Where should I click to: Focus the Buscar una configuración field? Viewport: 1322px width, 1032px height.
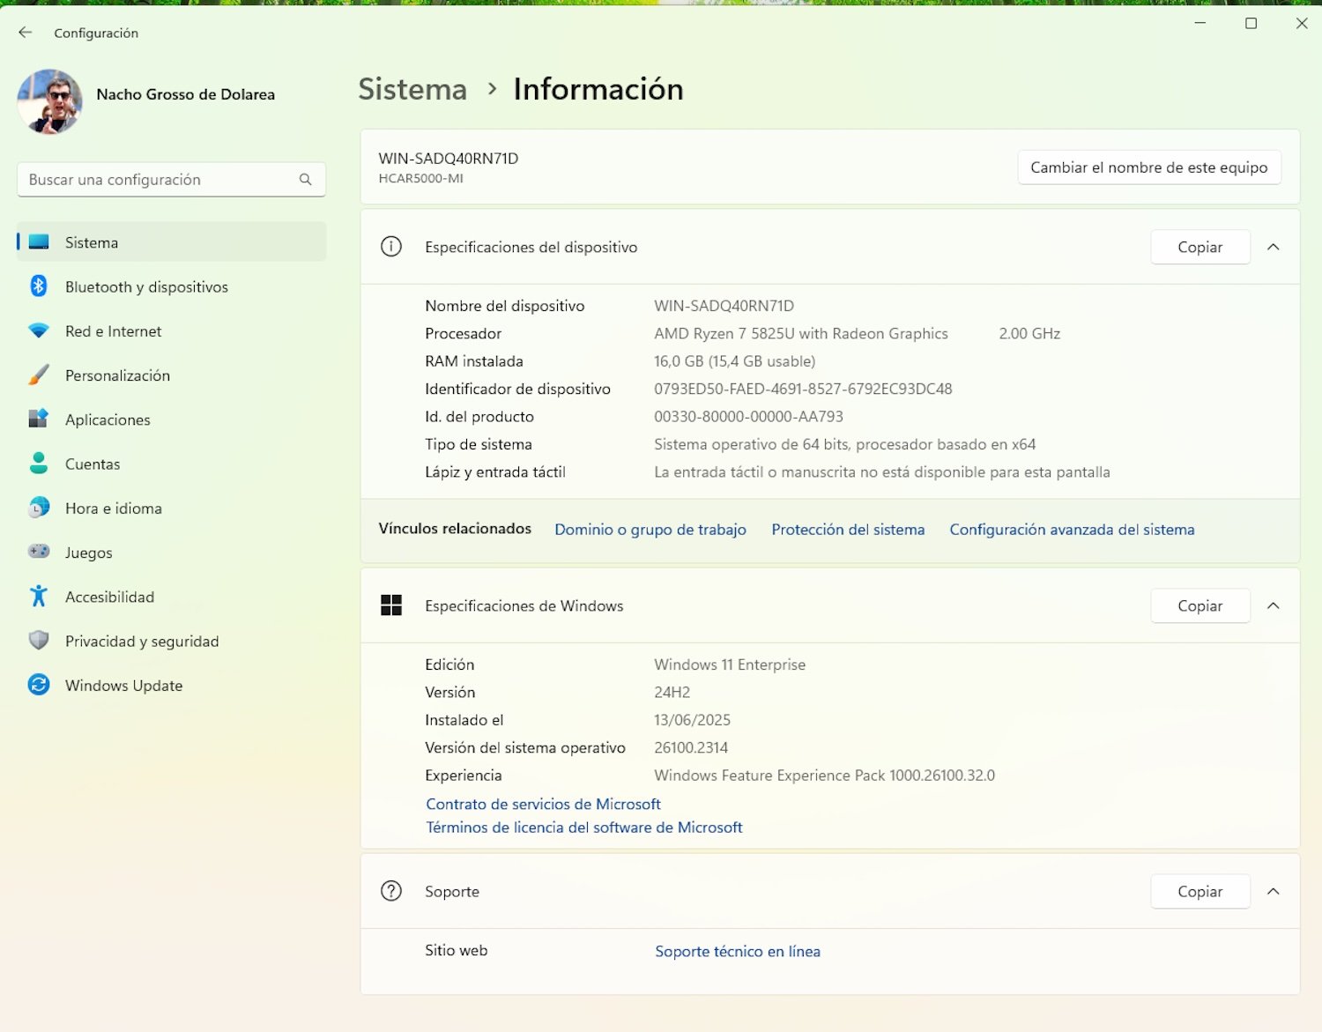(x=171, y=180)
